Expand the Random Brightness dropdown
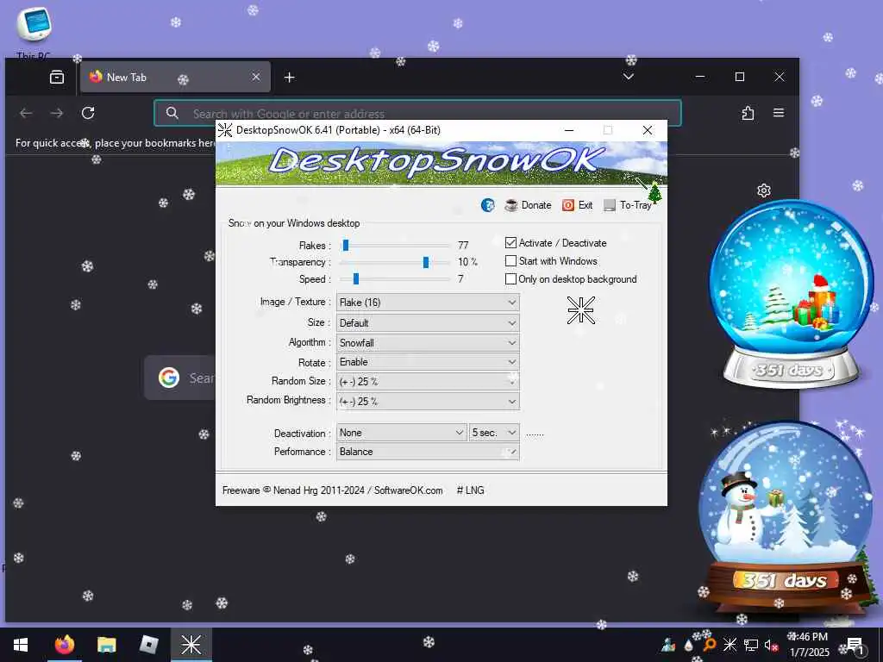The image size is (883, 662). pos(428,402)
